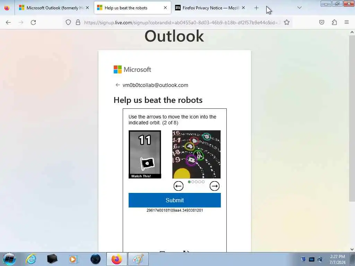
Task: Click the Firefox taskbar button
Action: (x=117, y=259)
